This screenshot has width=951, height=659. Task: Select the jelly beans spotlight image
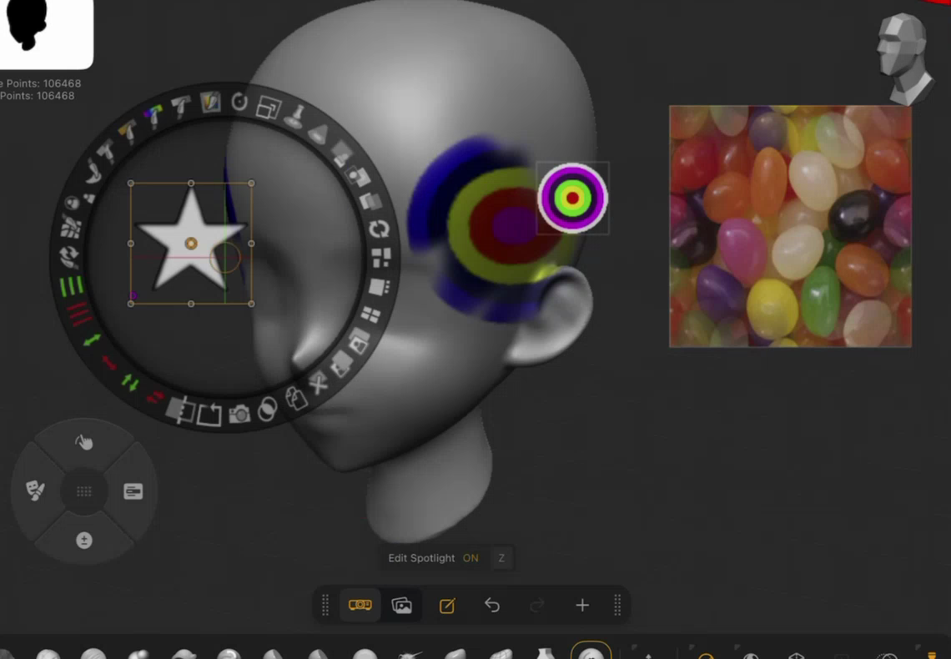pyautogui.click(x=790, y=226)
